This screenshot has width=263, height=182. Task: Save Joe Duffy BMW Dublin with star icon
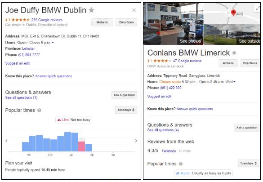(x=91, y=10)
